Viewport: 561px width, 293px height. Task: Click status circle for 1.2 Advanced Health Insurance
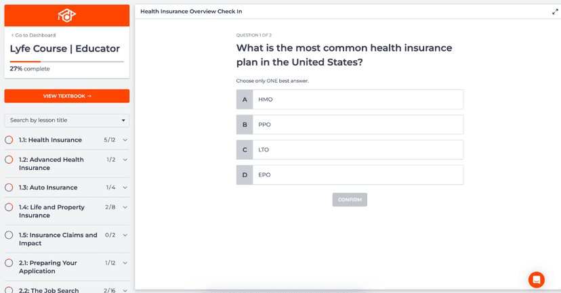pos(9,160)
